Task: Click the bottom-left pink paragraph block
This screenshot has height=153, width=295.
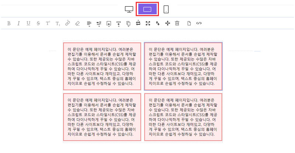Action: (102, 117)
